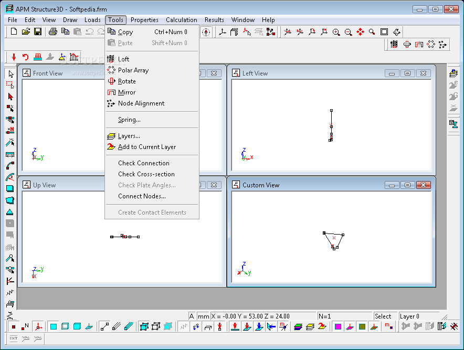Click the spring element tool in left sidebar
464x350 pixels.
(x=10, y=293)
